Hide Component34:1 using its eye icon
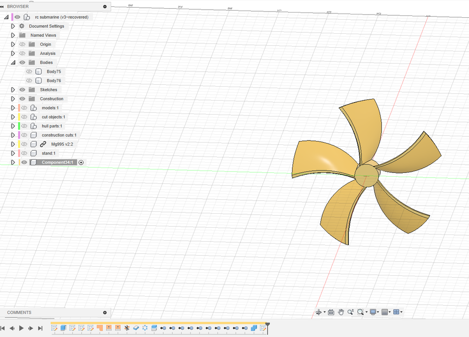This screenshot has width=469, height=337. pyautogui.click(x=24, y=162)
